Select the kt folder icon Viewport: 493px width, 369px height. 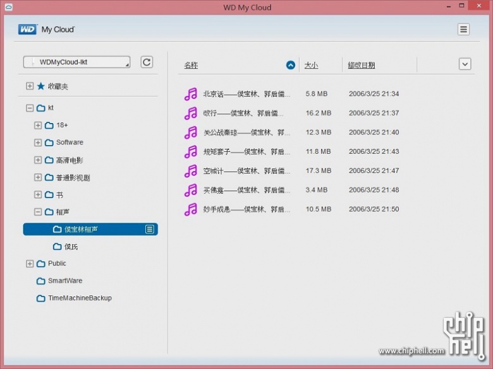pos(41,108)
